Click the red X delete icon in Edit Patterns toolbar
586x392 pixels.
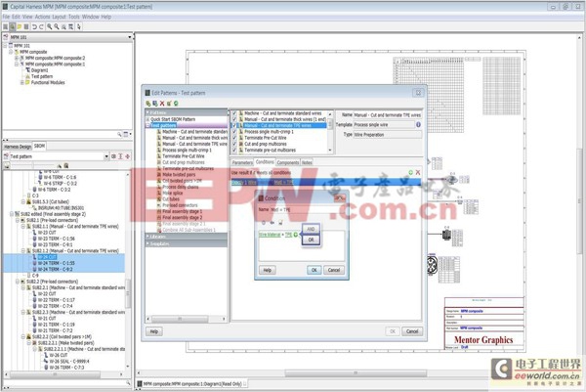tap(162, 104)
